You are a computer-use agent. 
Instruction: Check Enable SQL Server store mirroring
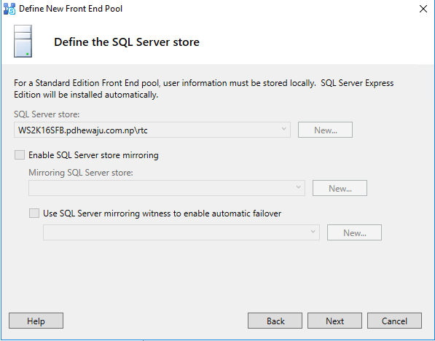[x=20, y=154]
